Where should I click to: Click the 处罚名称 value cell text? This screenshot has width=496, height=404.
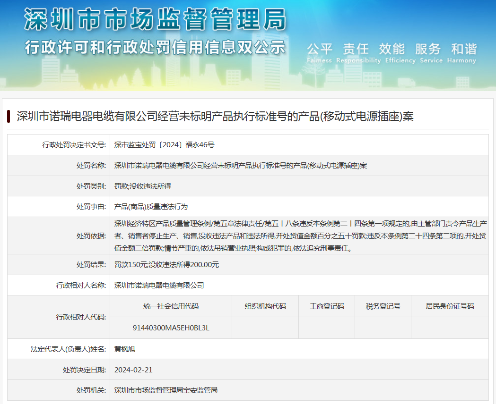(x=240, y=166)
